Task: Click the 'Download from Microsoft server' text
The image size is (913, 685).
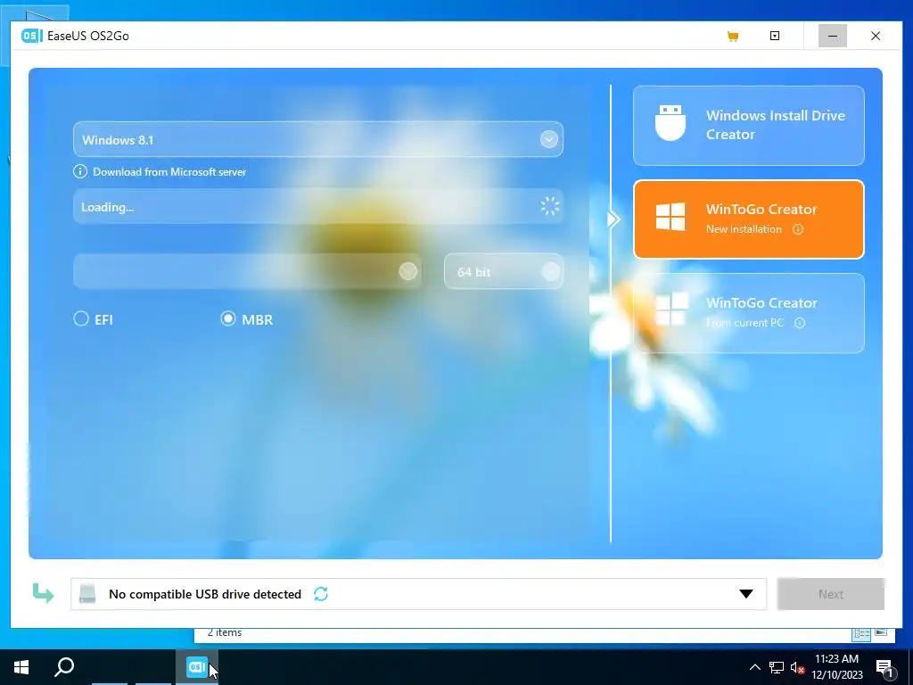Action: (169, 172)
